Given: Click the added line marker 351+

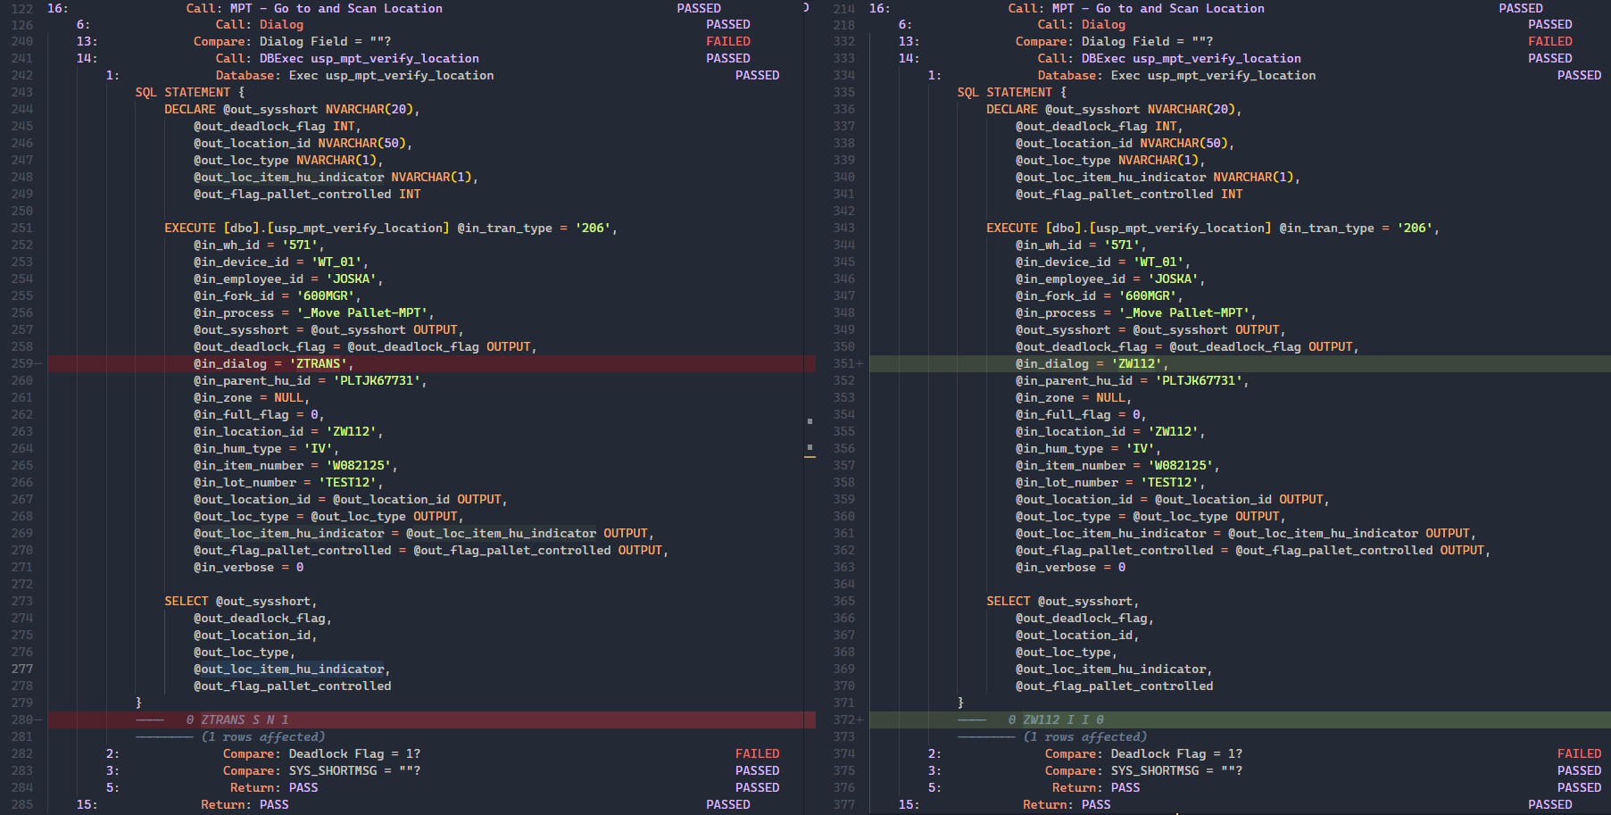Looking at the screenshot, I should pyautogui.click(x=849, y=363).
